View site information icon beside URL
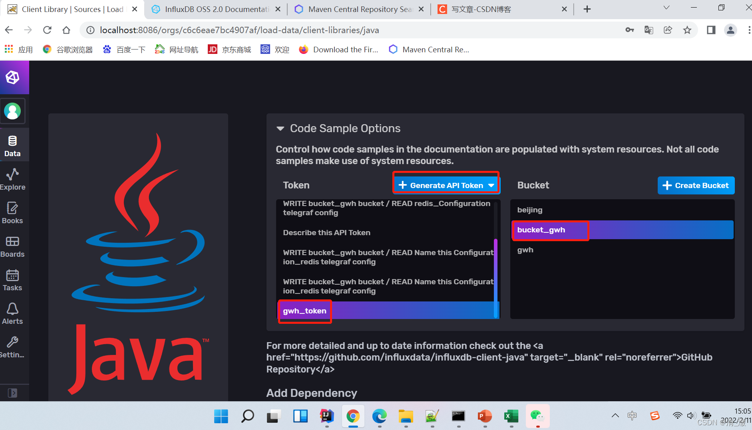This screenshot has width=752, height=430. click(x=91, y=30)
